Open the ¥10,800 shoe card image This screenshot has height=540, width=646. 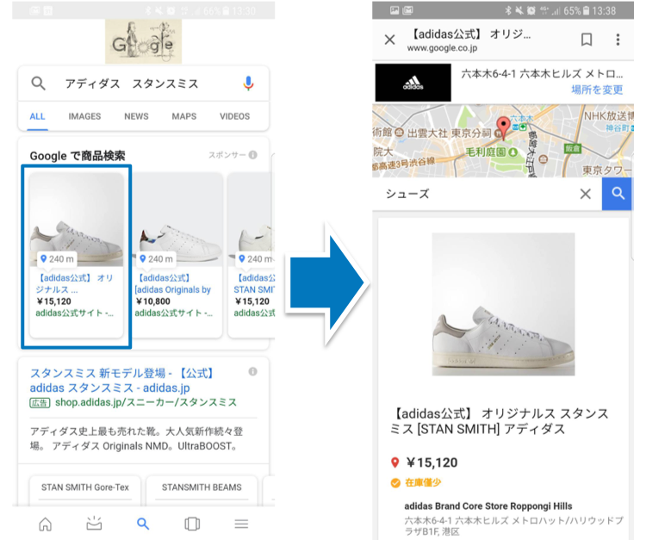click(x=177, y=219)
